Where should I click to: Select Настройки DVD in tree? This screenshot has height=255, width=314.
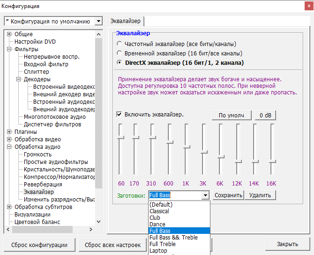point(35,41)
